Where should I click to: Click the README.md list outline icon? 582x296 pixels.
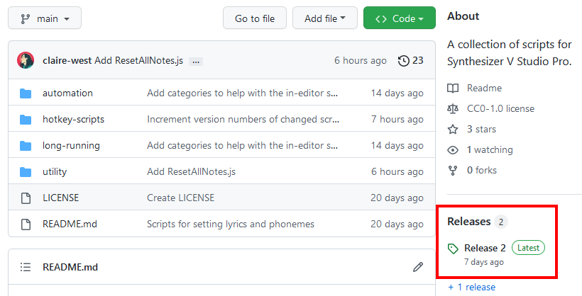tap(26, 267)
